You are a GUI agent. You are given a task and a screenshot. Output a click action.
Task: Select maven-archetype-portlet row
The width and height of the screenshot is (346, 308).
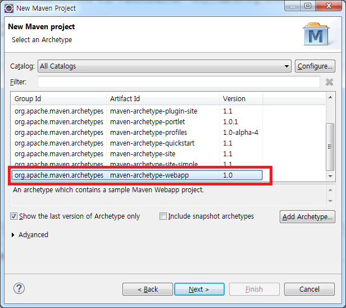(x=137, y=122)
